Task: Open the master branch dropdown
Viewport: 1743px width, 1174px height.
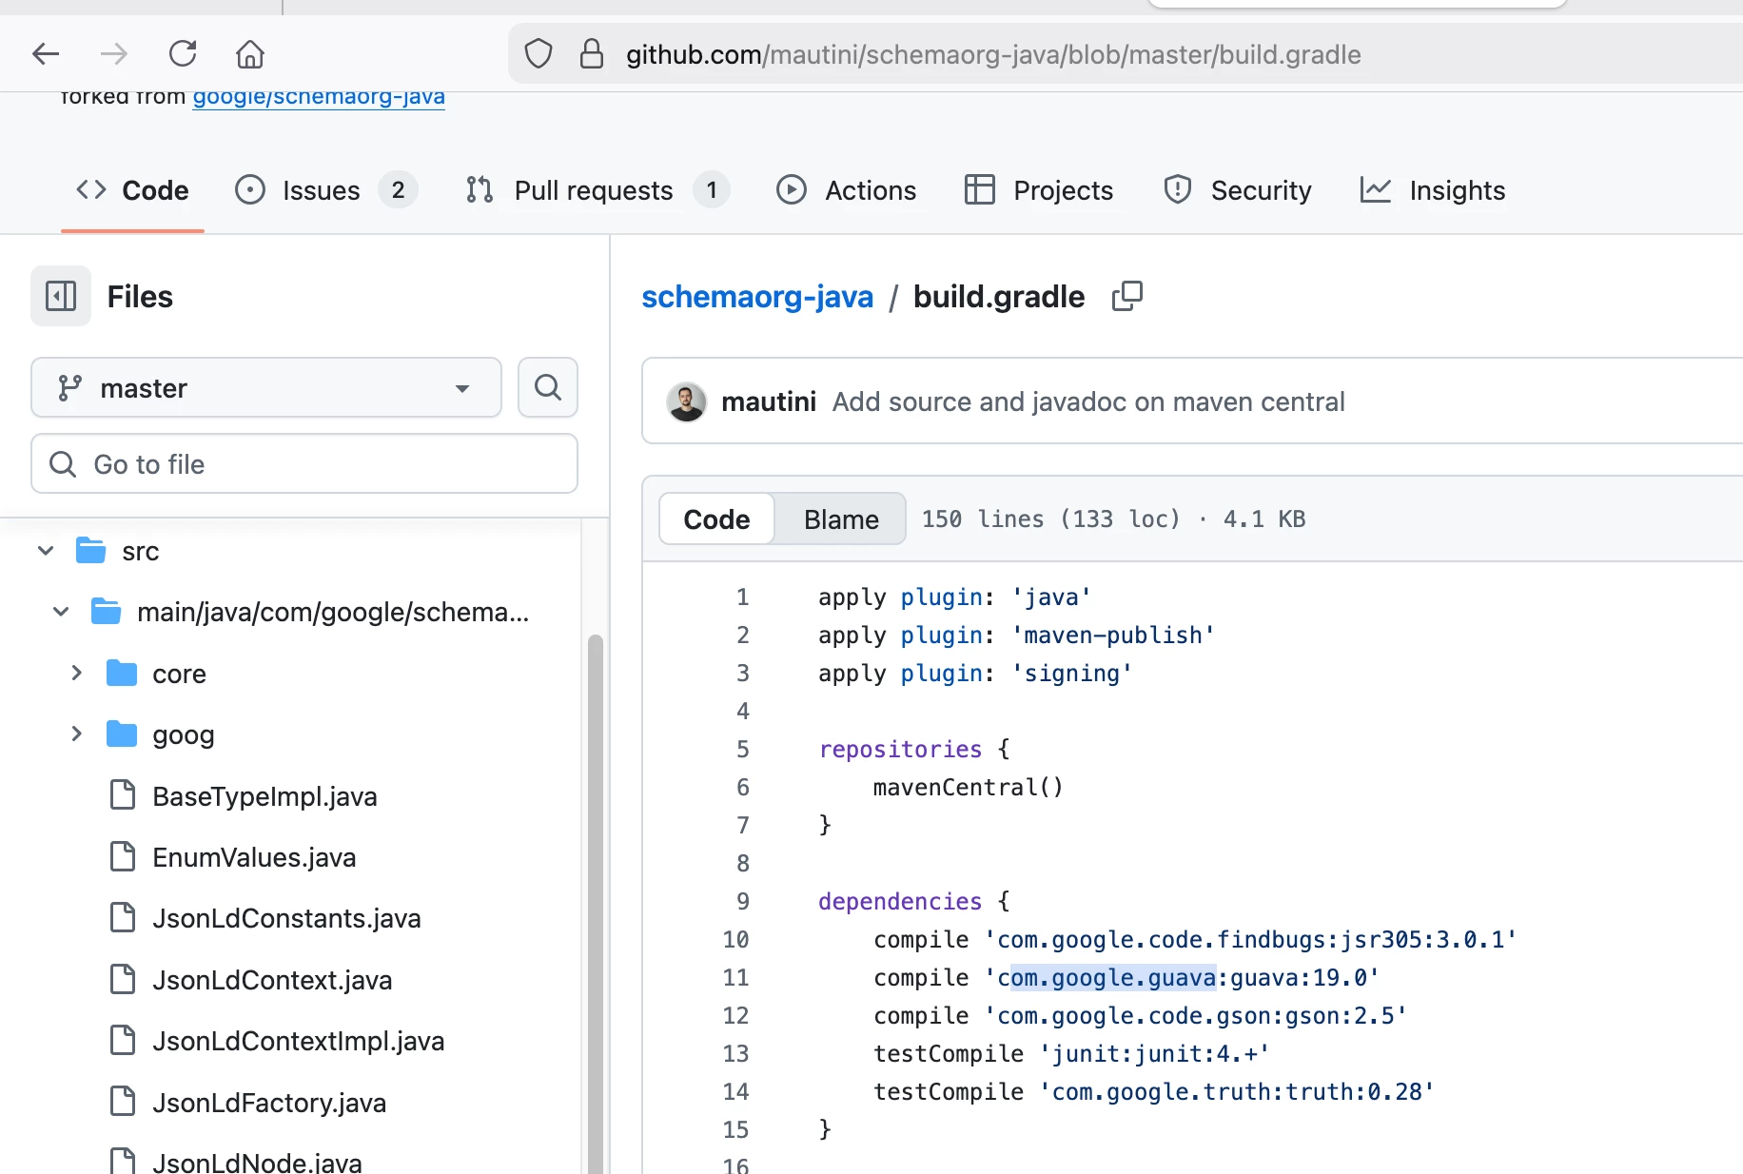Action: point(266,387)
